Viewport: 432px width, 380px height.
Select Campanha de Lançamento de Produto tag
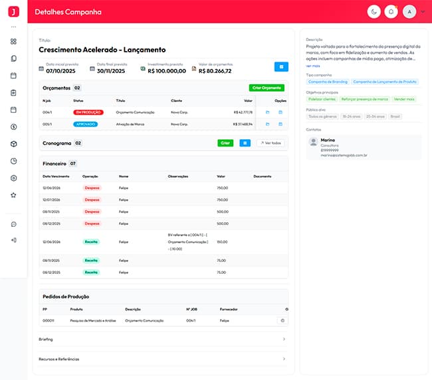pos(385,82)
